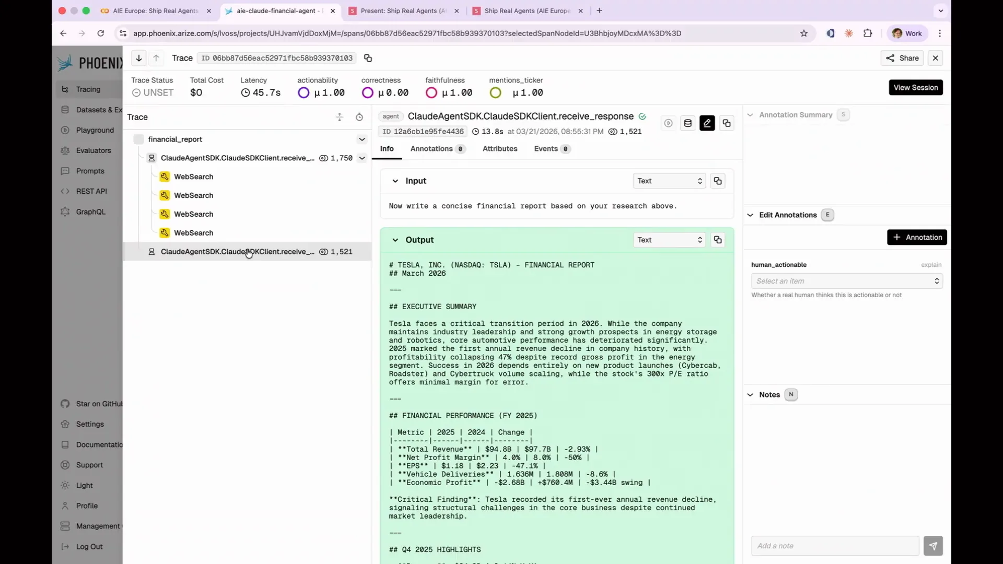Copy the Output text

coord(718,240)
